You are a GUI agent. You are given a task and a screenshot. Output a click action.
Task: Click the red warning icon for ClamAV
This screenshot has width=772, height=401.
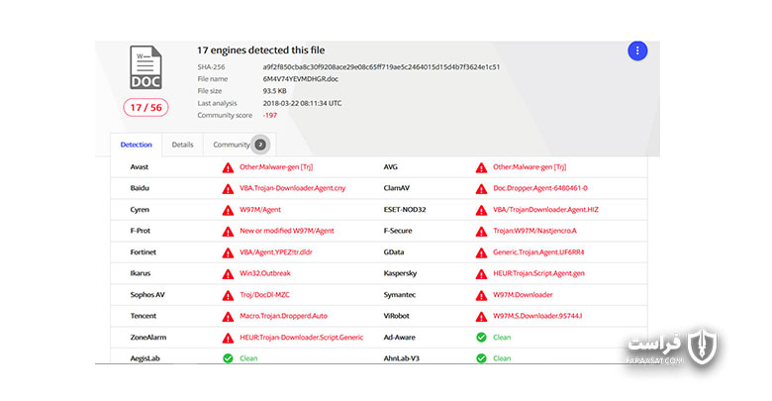[481, 189]
